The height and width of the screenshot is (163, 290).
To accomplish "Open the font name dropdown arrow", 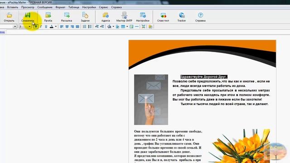I will click(15, 27).
